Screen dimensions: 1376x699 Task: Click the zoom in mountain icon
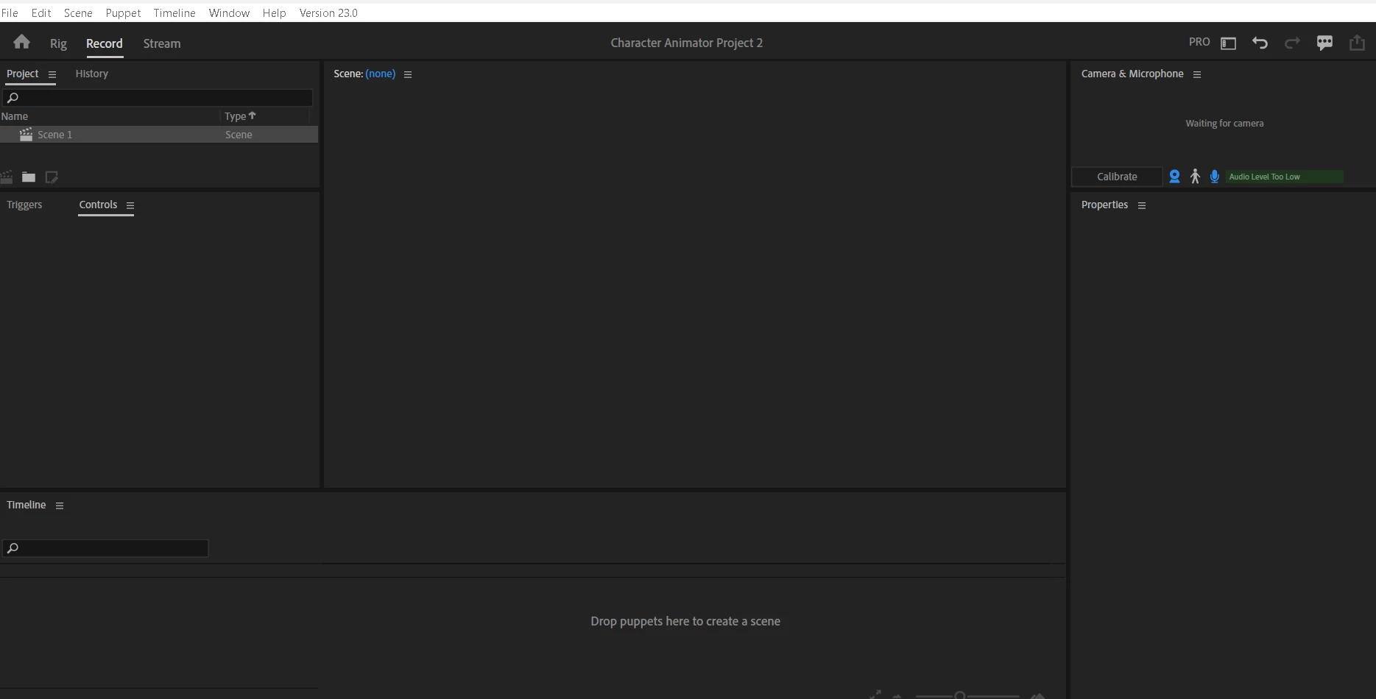pos(1038,695)
